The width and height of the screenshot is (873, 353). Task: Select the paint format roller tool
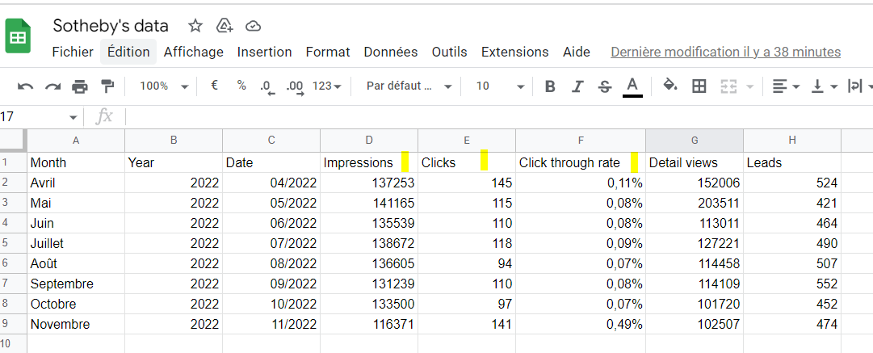tap(107, 86)
